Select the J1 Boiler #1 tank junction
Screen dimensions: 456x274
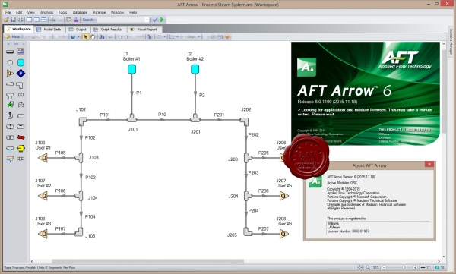click(x=131, y=69)
